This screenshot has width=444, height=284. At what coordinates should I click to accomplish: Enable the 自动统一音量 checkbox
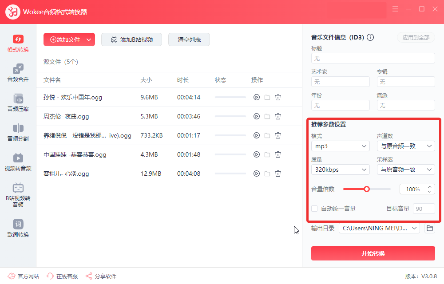coord(314,209)
